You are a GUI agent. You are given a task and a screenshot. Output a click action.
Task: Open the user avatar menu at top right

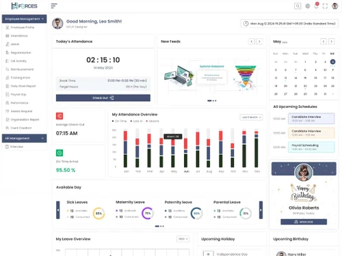point(334,6)
